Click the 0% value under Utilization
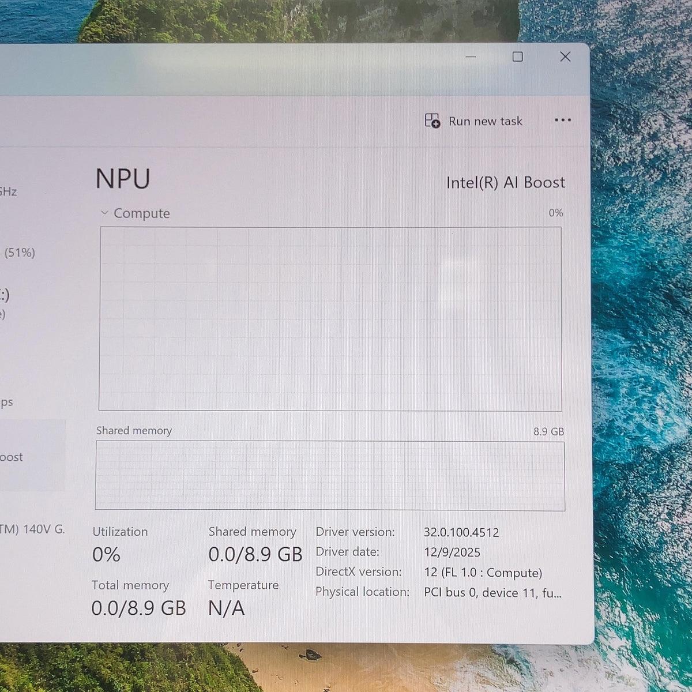Screen dimensions: 692x692 click(x=107, y=555)
